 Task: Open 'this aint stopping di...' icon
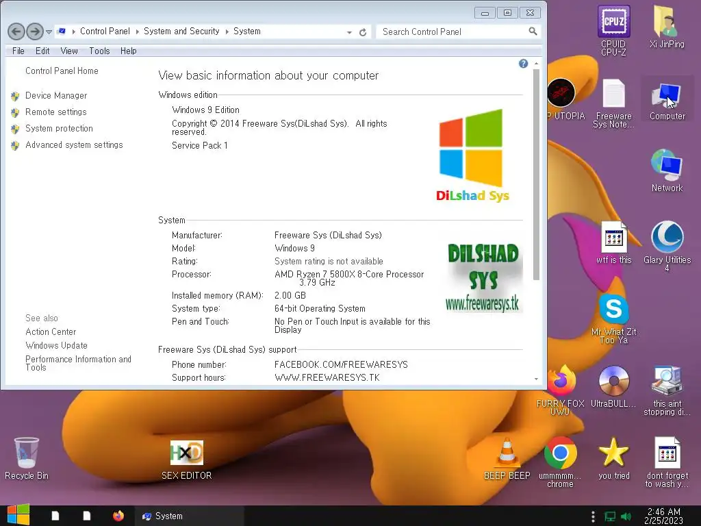point(667,390)
